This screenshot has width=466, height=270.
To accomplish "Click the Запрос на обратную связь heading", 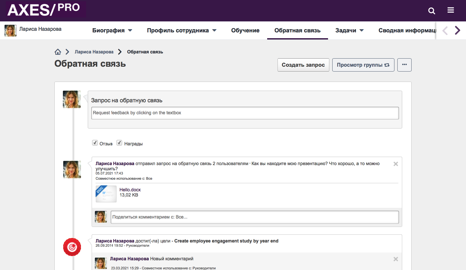I will tap(127, 100).
